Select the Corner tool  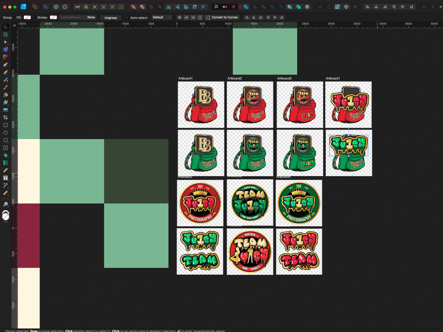(5, 57)
